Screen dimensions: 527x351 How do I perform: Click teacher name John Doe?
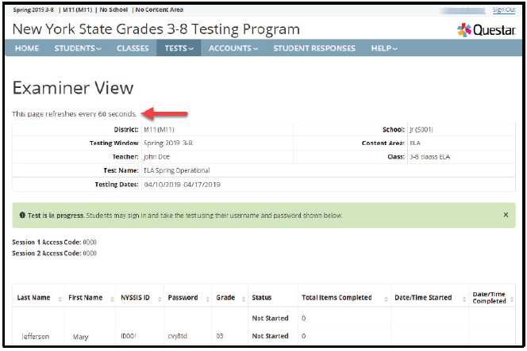(156, 157)
